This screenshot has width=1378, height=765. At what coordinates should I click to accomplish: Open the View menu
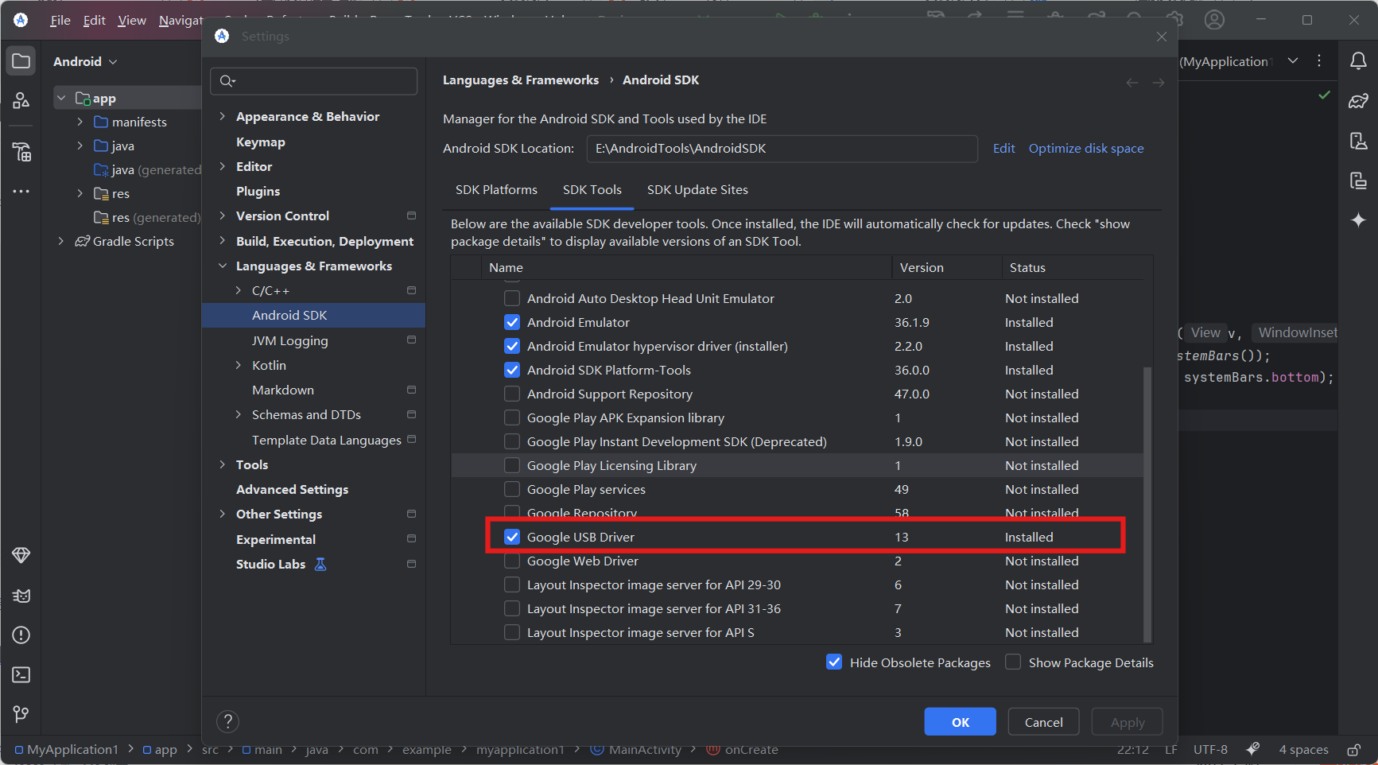(x=132, y=20)
